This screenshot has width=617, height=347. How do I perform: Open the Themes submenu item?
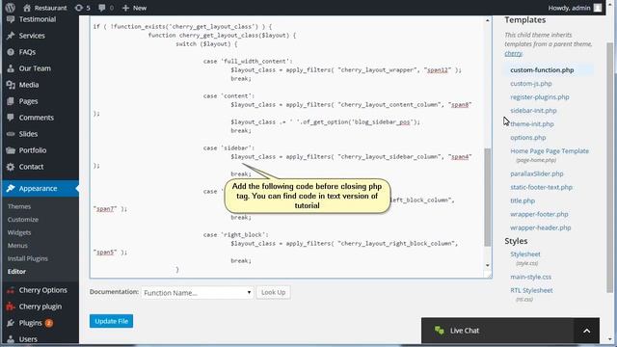pos(19,206)
